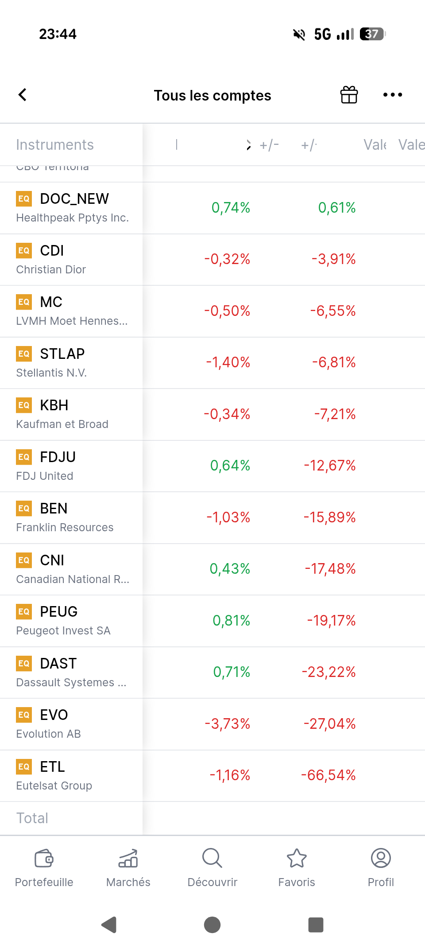Open the three-dot more options menu
This screenshot has height=949, width=425.
coord(393,95)
